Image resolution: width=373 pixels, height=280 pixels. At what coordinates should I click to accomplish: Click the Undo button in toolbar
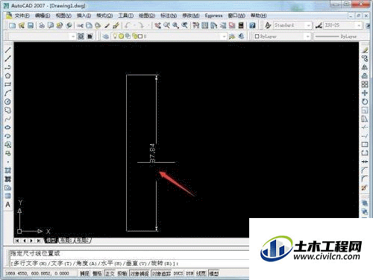pos(128,25)
